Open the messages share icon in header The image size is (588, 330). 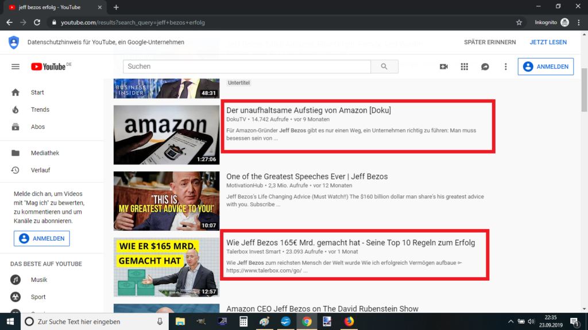point(485,66)
